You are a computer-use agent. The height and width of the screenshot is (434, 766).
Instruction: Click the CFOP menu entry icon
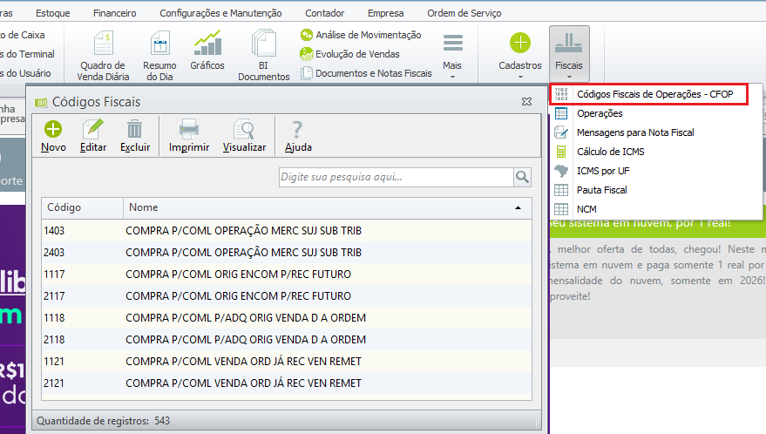(561, 94)
